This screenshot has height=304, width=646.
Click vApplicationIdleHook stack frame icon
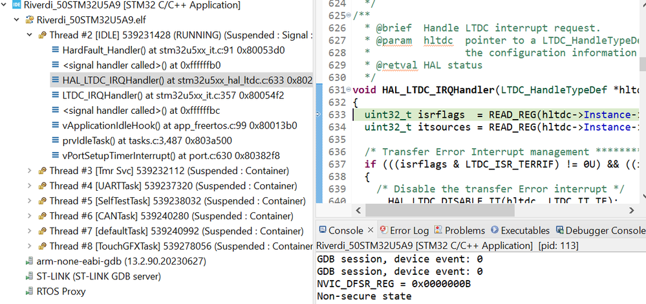click(56, 125)
